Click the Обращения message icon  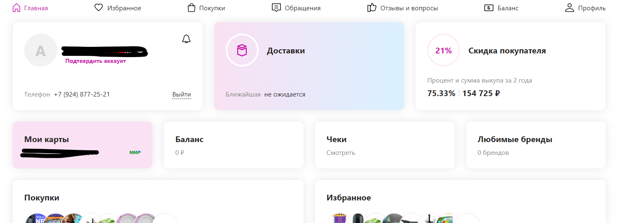pyautogui.click(x=276, y=8)
